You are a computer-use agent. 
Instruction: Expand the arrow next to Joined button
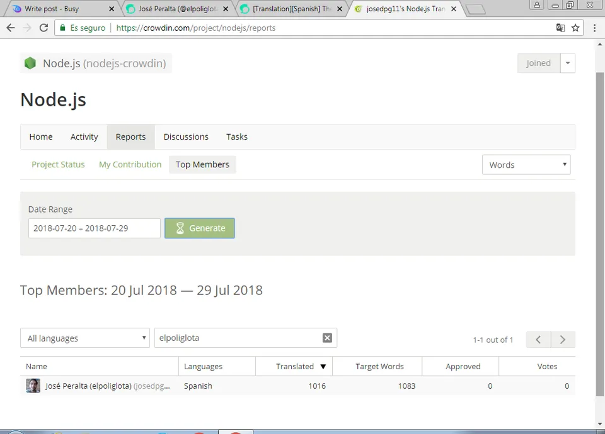568,63
